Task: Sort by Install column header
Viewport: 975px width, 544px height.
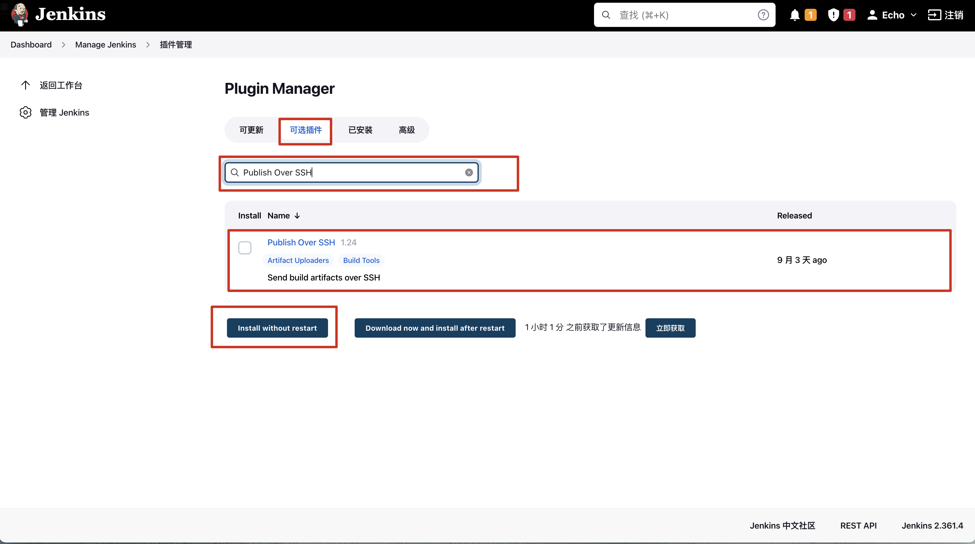Action: pos(249,216)
